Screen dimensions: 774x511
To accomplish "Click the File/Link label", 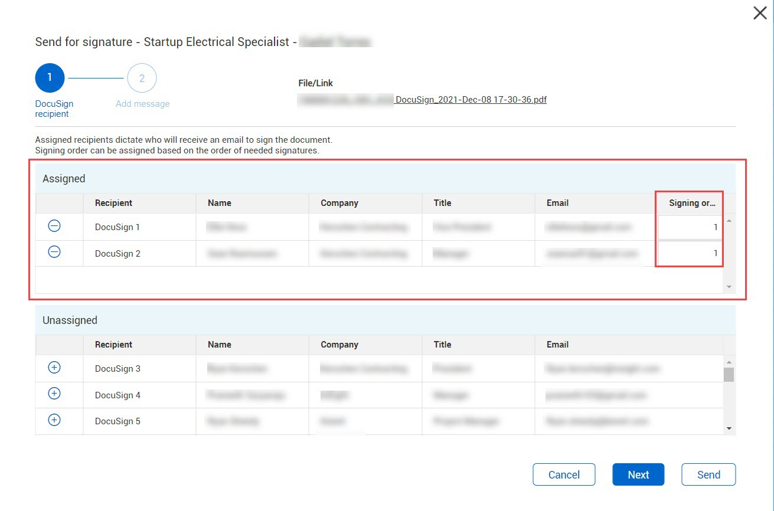I will point(316,83).
